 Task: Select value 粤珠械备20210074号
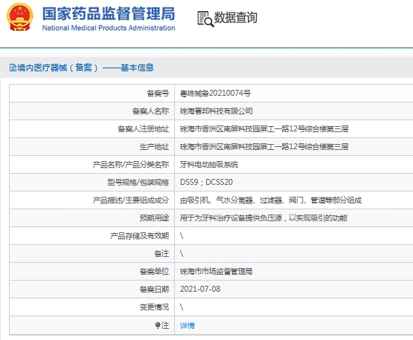pos(215,94)
